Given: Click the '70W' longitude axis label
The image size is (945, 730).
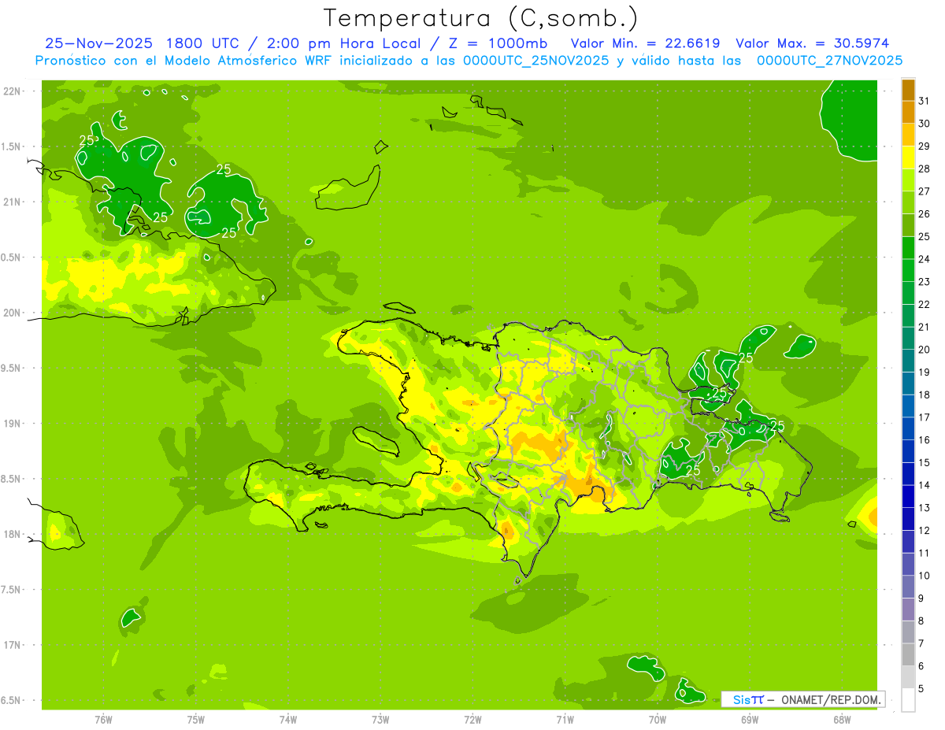Looking at the screenshot, I should (657, 720).
